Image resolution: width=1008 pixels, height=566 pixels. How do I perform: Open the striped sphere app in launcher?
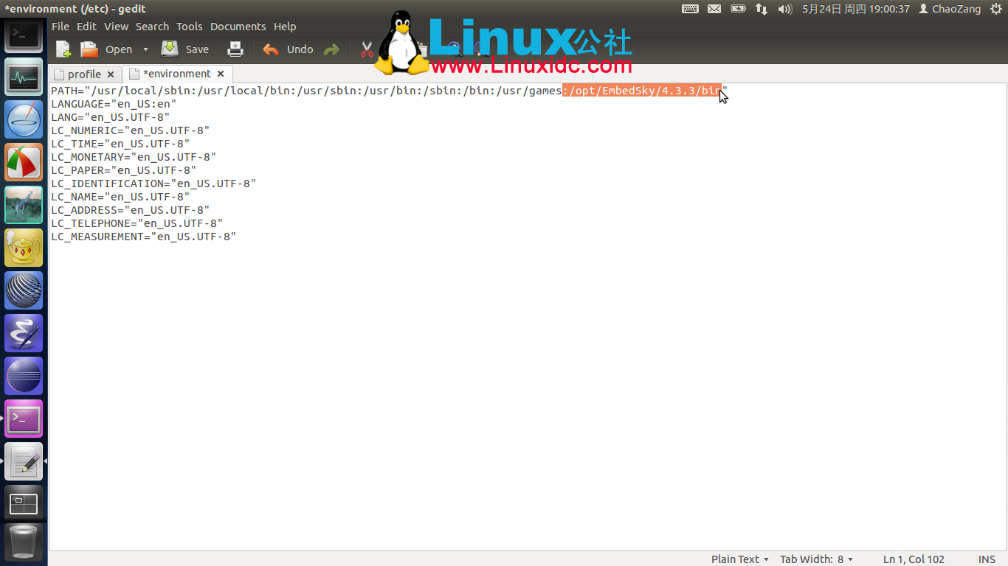pyautogui.click(x=24, y=290)
